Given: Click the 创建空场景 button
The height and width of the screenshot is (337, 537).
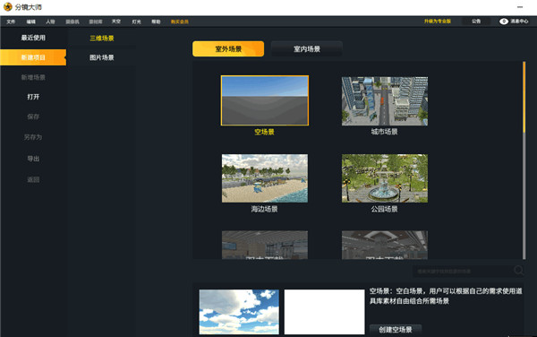Looking at the screenshot, I should pos(396,330).
